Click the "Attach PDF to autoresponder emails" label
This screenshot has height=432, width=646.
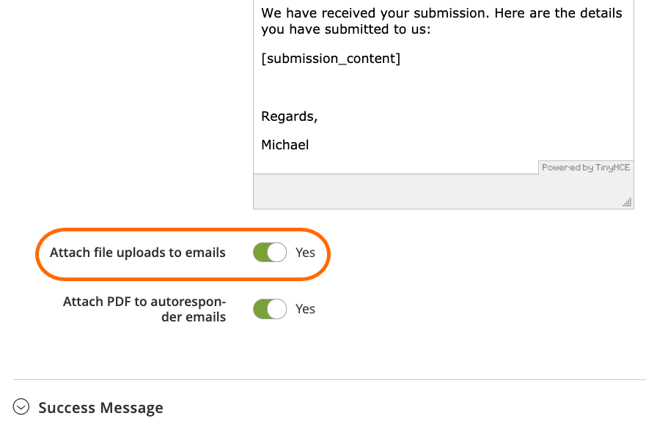(144, 309)
